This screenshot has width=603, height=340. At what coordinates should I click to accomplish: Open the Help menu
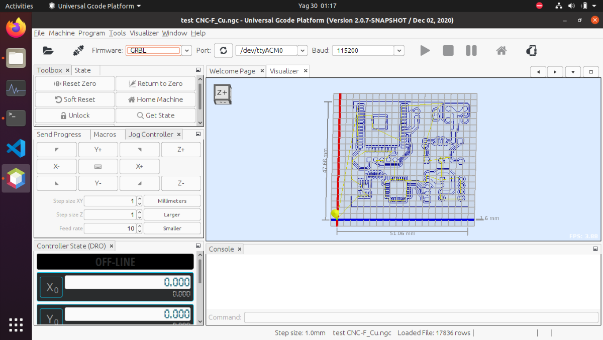198,33
